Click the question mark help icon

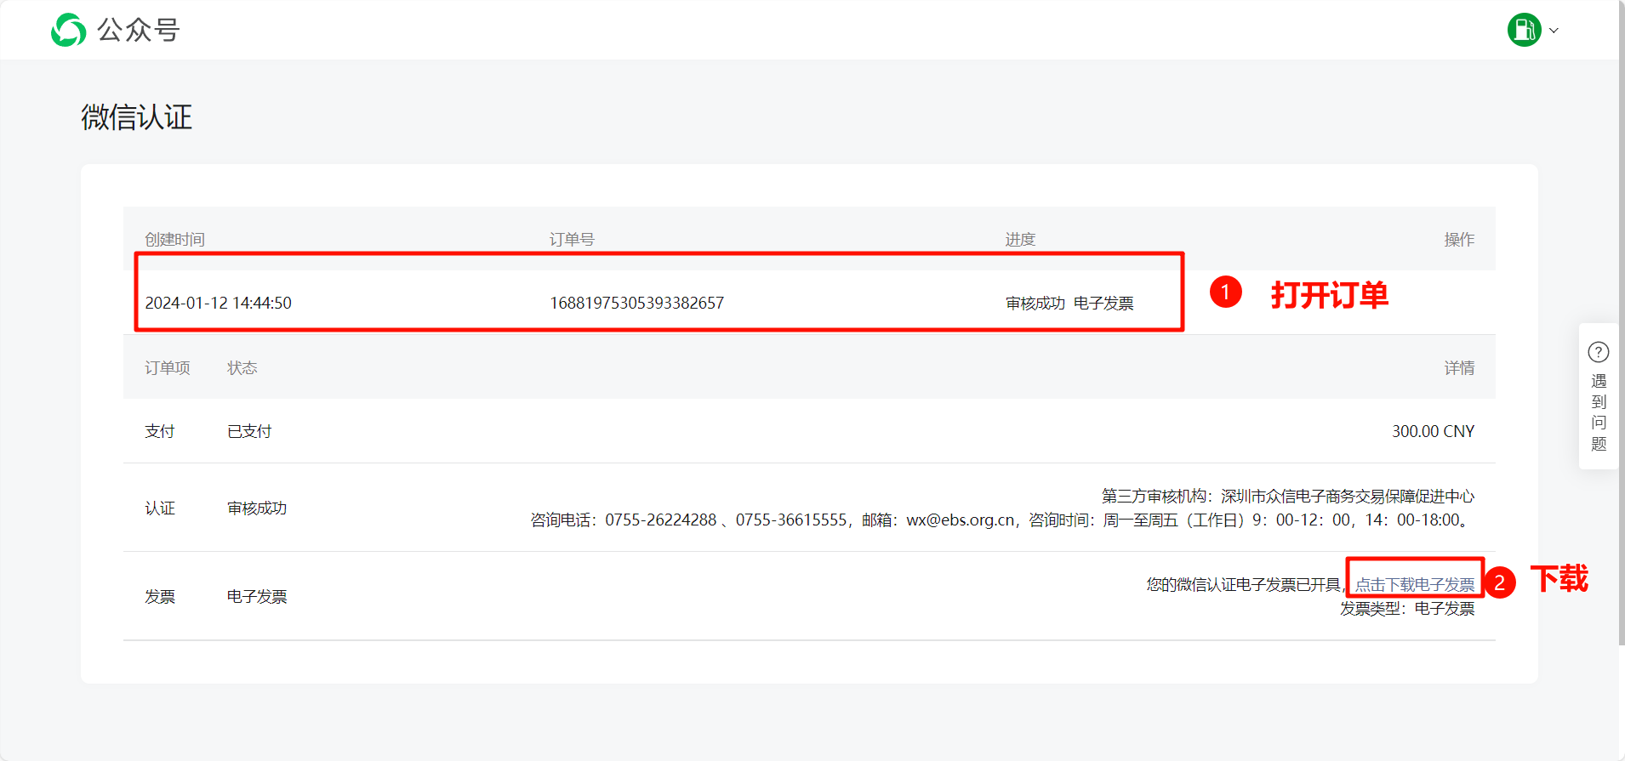click(1598, 352)
